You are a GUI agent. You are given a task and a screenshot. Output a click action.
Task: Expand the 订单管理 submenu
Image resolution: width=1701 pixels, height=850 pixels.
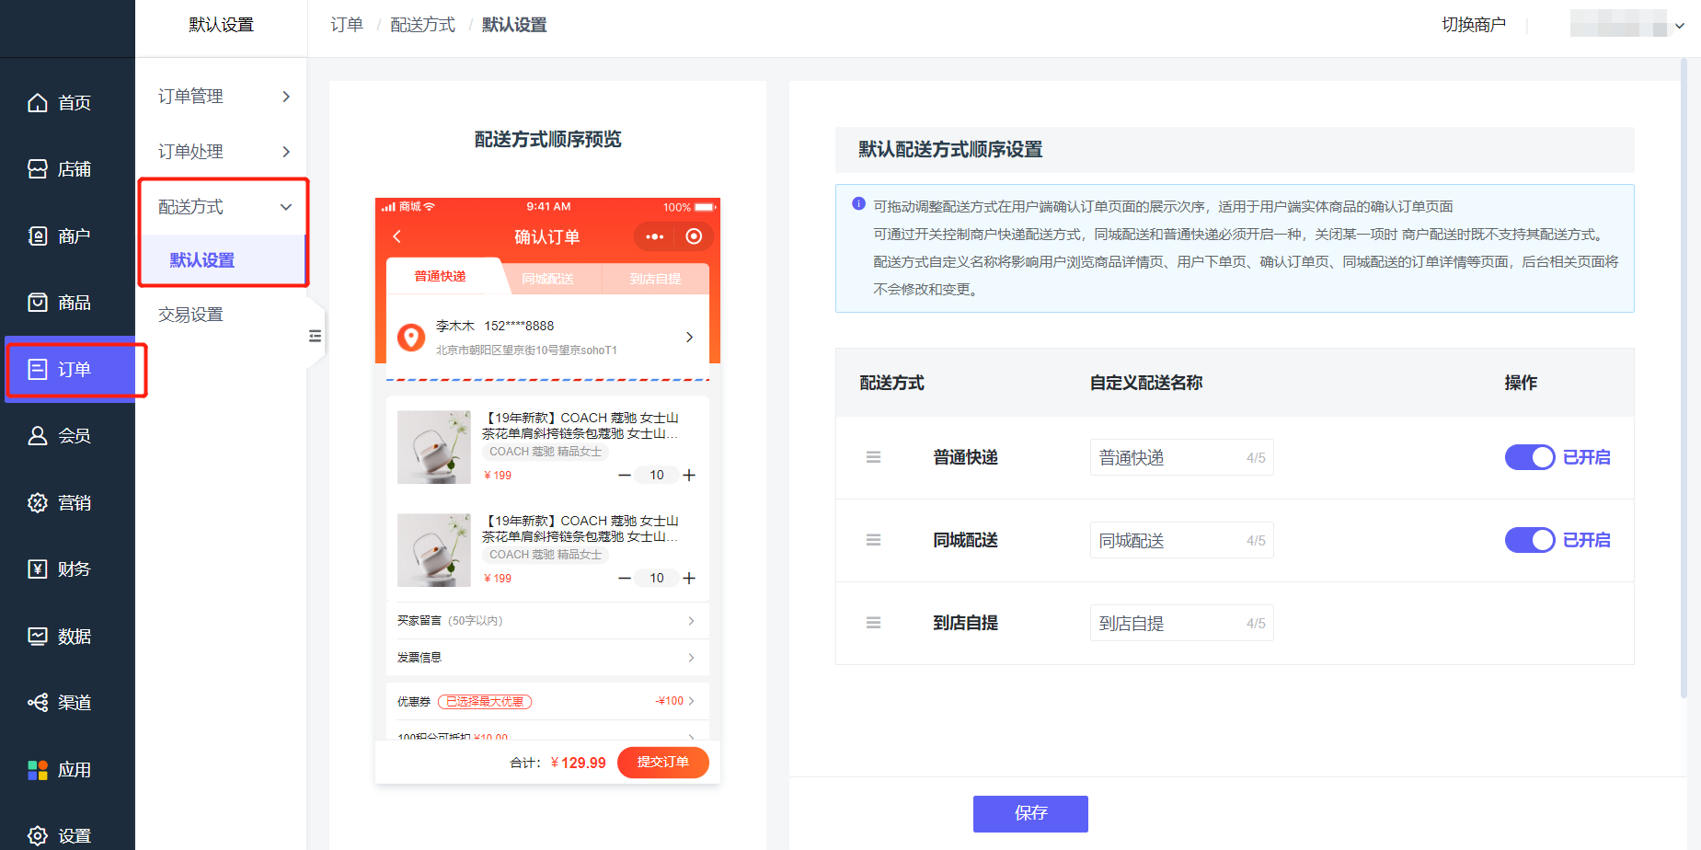(286, 97)
